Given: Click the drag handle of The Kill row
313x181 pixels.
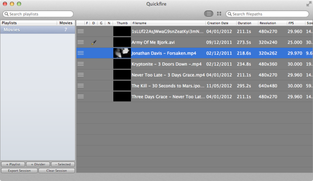Looking at the screenshot, I should 81,86.
